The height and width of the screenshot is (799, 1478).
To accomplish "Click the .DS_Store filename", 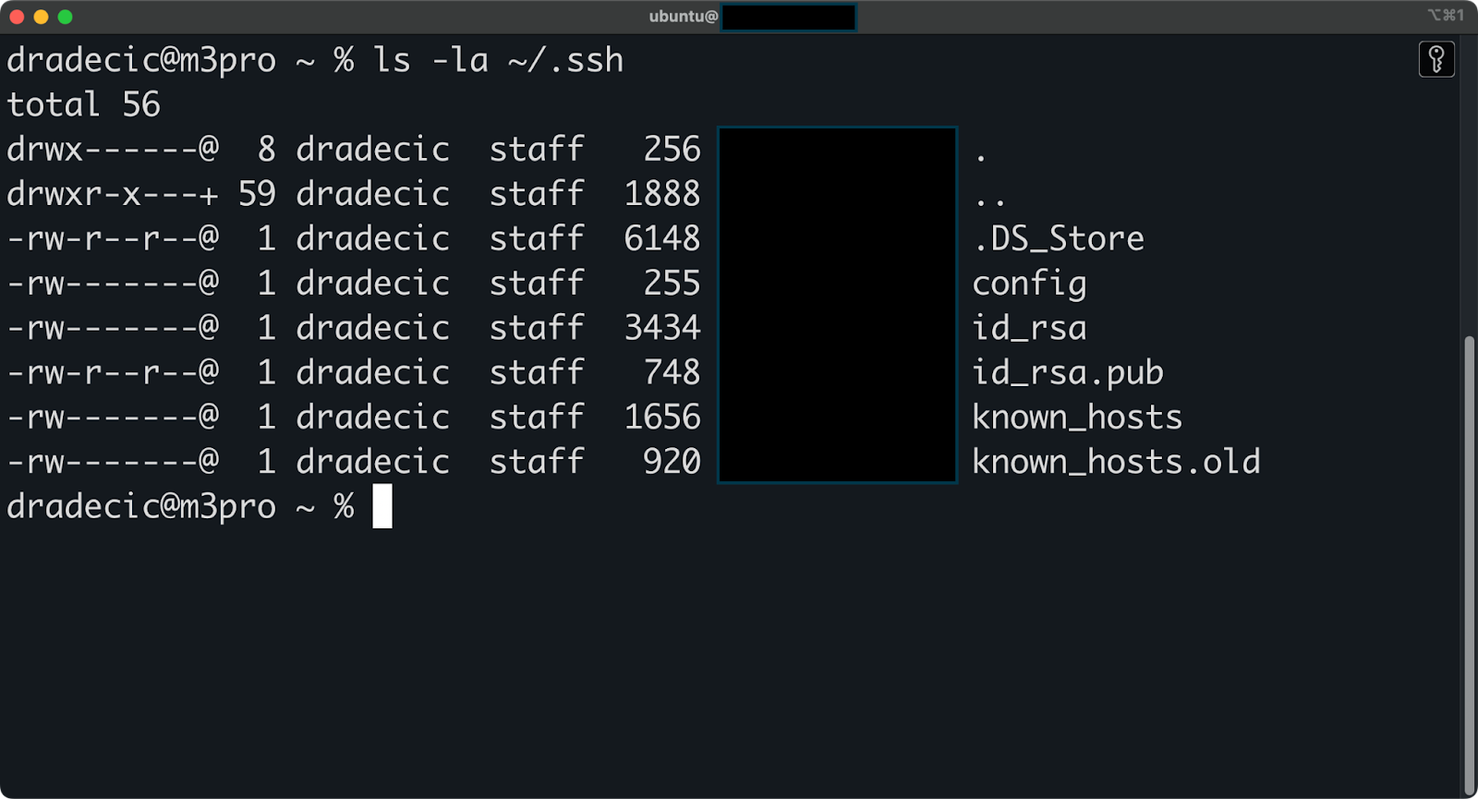I will [x=1059, y=238].
